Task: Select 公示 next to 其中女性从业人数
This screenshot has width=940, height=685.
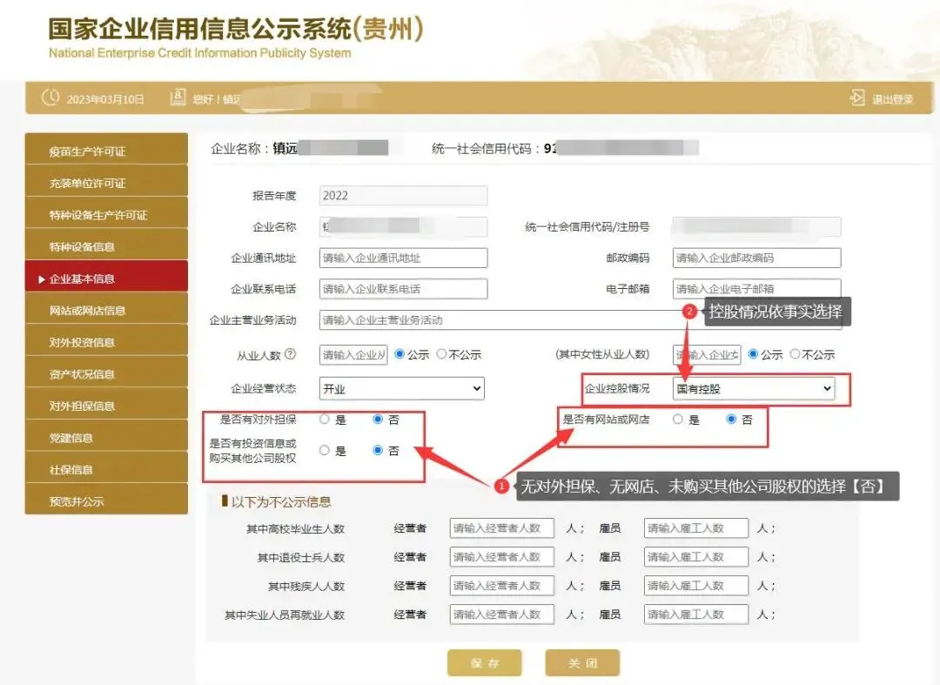Action: pos(752,353)
